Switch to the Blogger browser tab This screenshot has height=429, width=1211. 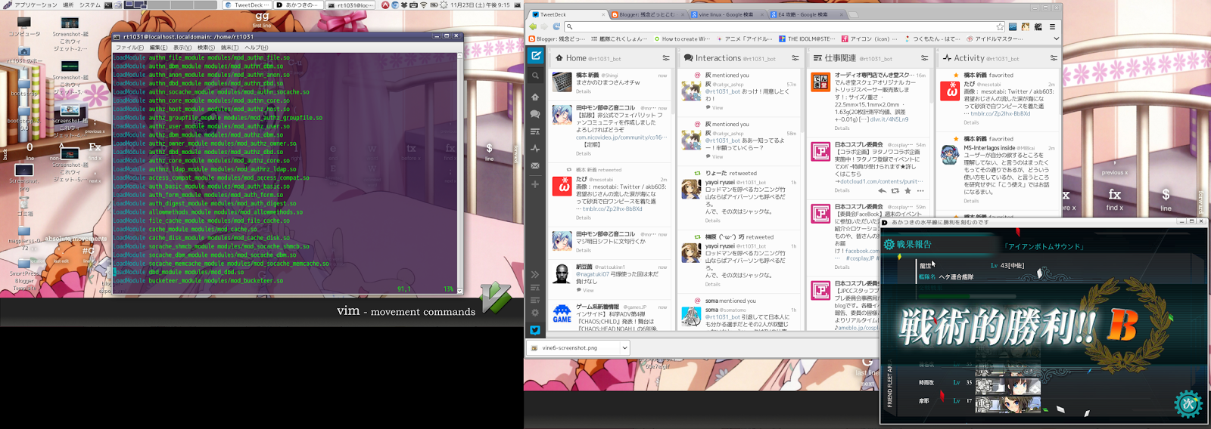tap(647, 14)
